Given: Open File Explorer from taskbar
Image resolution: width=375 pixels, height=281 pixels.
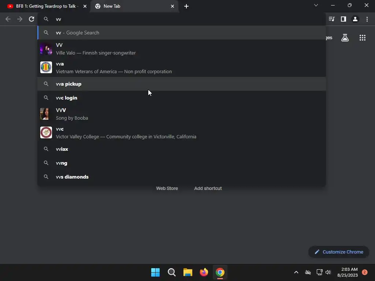Looking at the screenshot, I should click(188, 272).
